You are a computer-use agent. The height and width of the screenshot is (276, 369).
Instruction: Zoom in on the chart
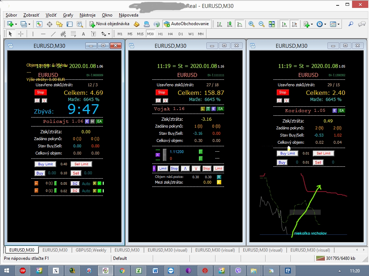pyautogui.click(x=251, y=24)
